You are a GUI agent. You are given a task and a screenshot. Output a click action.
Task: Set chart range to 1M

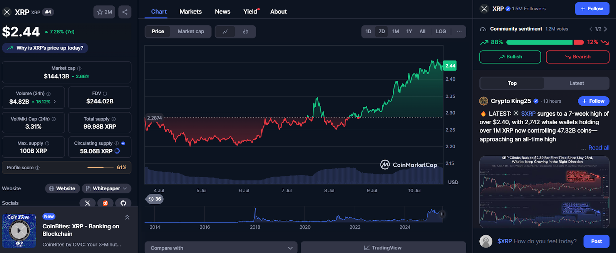[396, 32]
